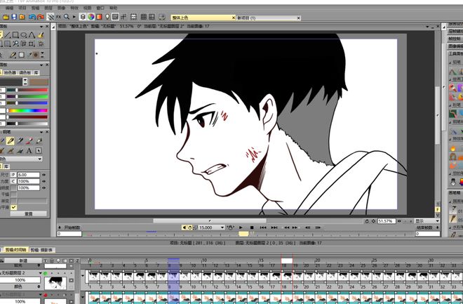Open the 编辑 menu

tap(9, 8)
